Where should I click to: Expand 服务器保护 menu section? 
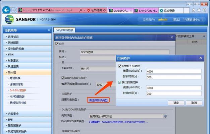click(x=27, y=125)
